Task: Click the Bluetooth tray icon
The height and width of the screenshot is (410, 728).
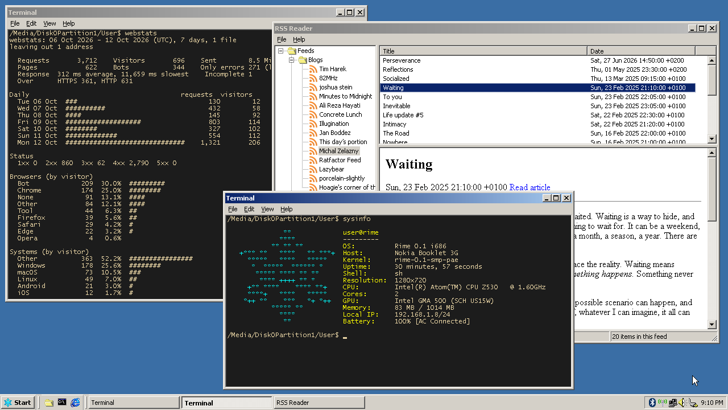Action: pos(652,403)
